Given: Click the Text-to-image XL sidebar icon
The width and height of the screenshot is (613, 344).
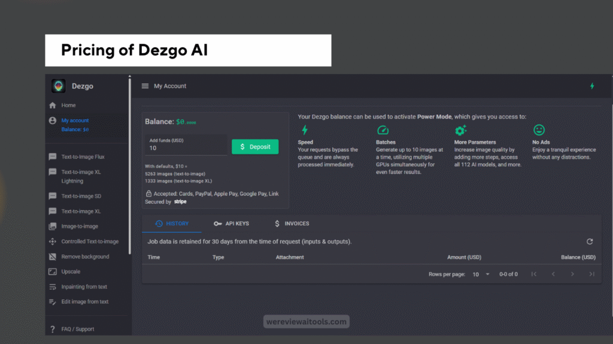Looking at the screenshot, I should 53,211.
